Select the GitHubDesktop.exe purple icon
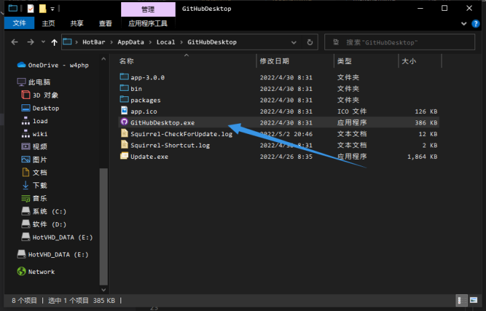Screen dimensions: 486x311 pos(124,122)
